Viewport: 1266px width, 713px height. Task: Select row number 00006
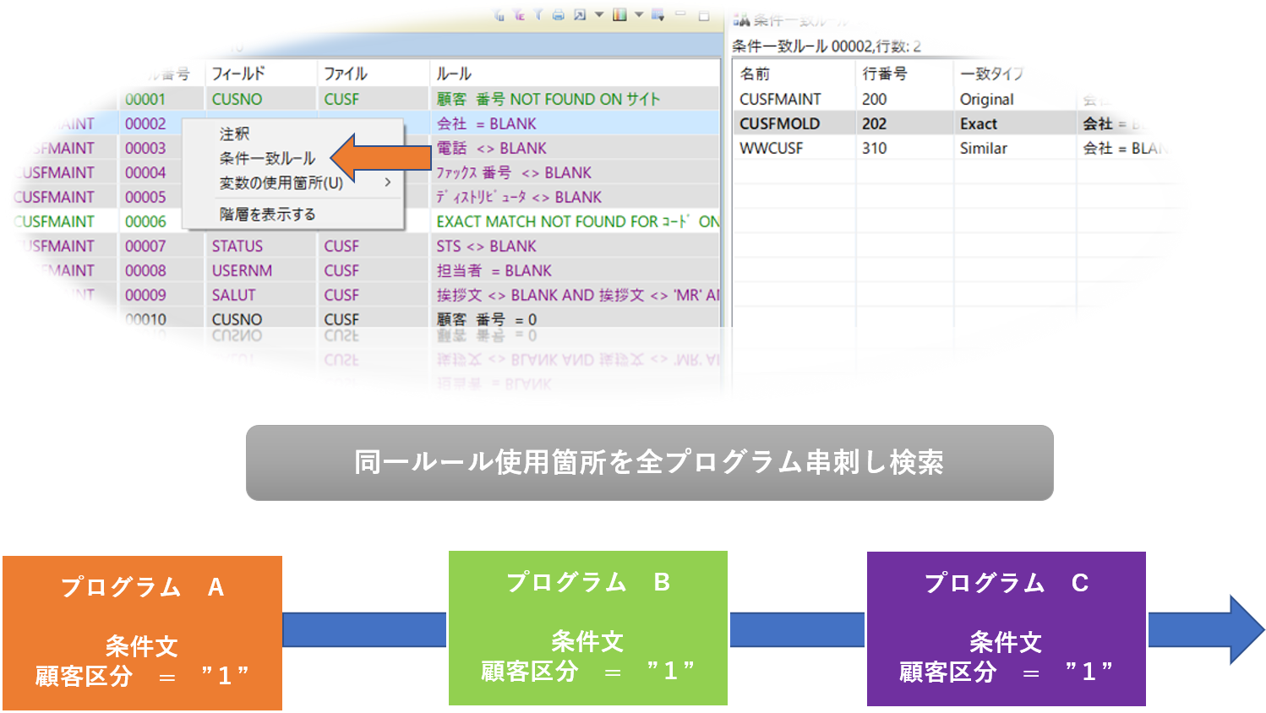tap(145, 221)
